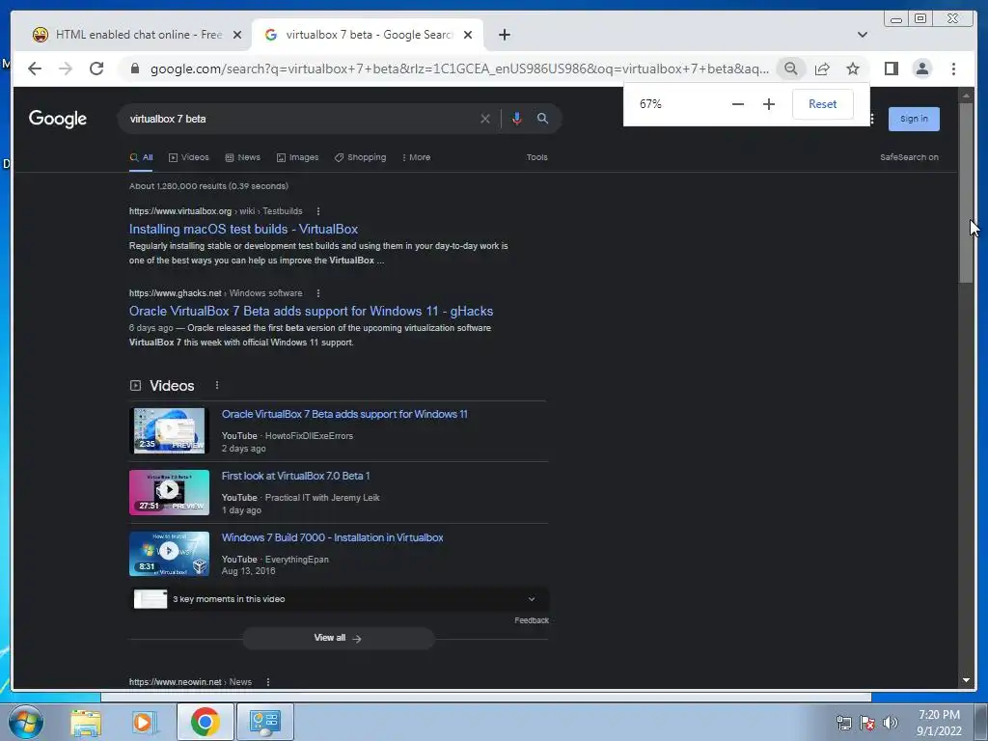Increase zoom with the plus button
This screenshot has height=741, width=988.
769,104
